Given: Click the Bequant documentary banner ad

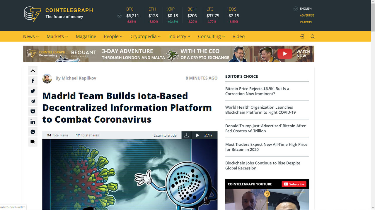Looking at the screenshot, I should click(169, 54).
